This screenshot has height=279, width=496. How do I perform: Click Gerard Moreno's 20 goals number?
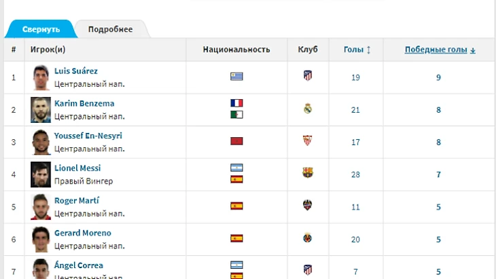355,239
